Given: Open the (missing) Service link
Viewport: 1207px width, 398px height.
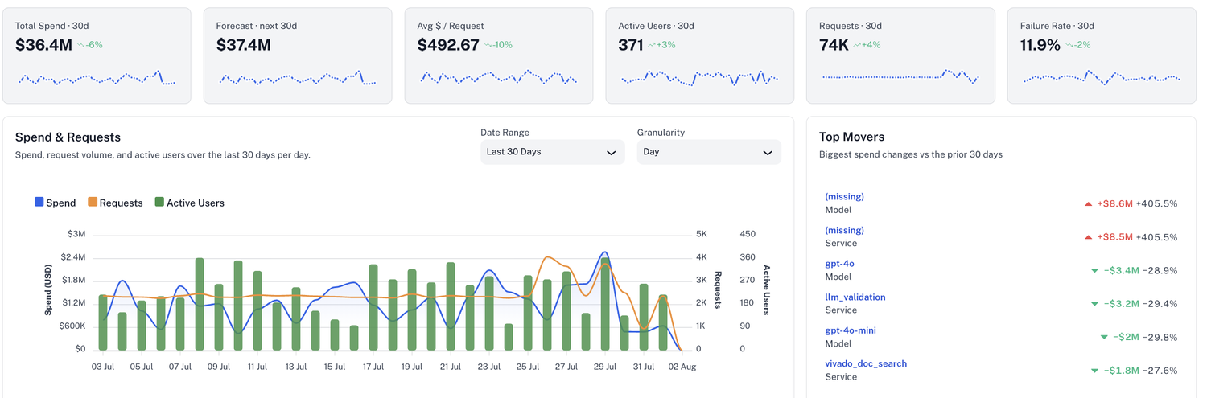Looking at the screenshot, I should click(844, 231).
